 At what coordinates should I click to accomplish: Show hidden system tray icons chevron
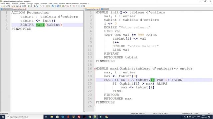click(x=182, y=117)
